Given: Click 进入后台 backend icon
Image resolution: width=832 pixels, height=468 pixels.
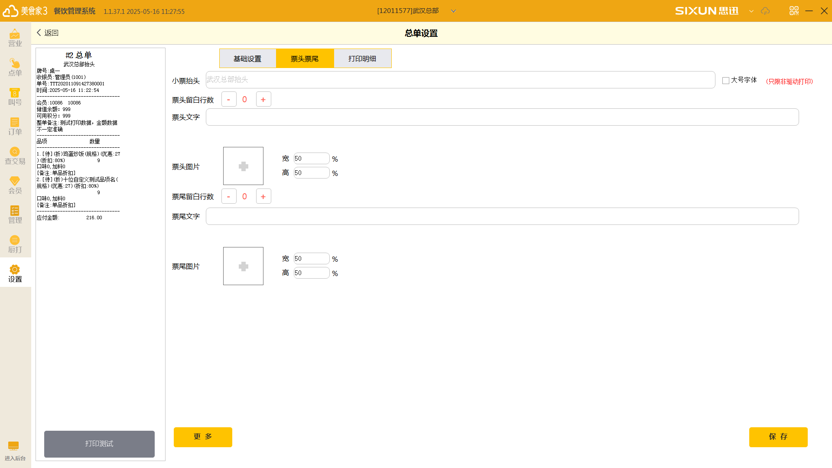Looking at the screenshot, I should coord(15,451).
